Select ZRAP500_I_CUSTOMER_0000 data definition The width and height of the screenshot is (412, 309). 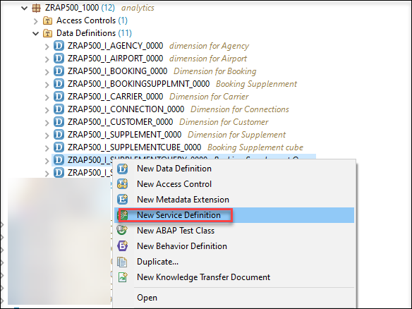120,122
